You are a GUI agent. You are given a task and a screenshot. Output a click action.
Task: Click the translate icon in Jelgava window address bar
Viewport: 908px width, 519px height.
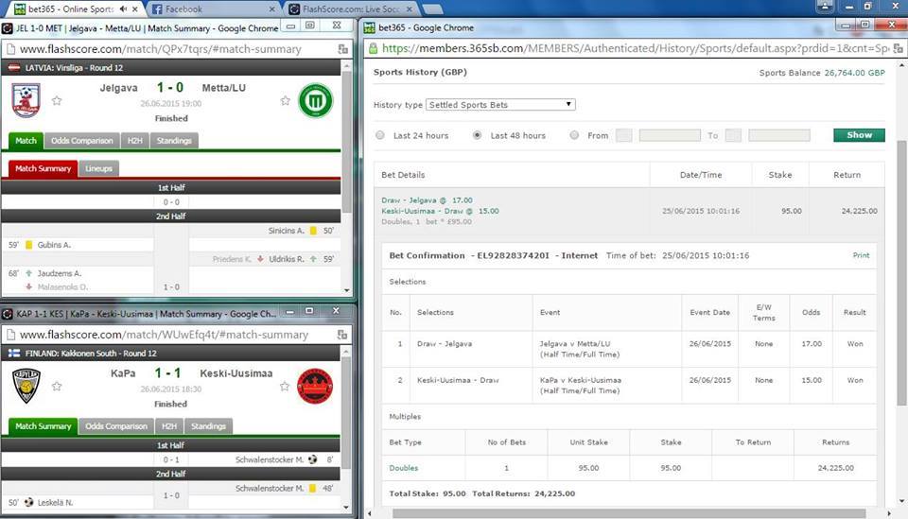click(x=342, y=49)
